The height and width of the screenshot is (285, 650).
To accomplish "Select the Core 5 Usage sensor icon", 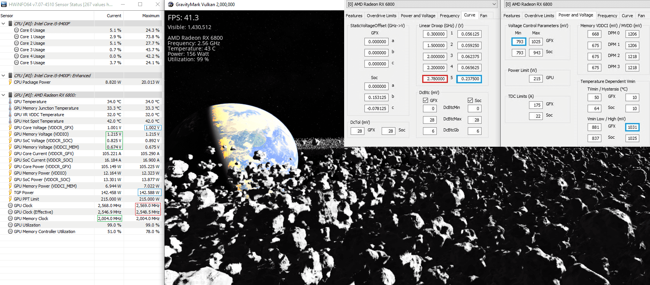I will 16,63.
